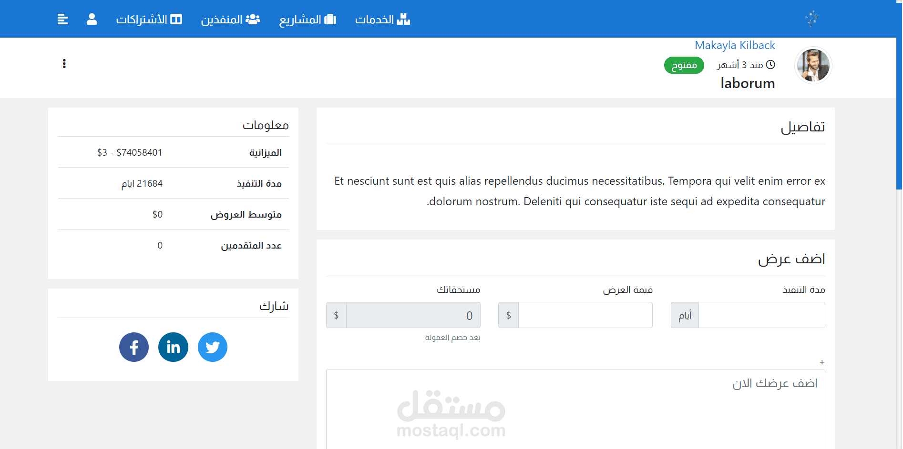Expand the plus control above the offer box
Viewport: 903px width, 449px height.
click(822, 362)
